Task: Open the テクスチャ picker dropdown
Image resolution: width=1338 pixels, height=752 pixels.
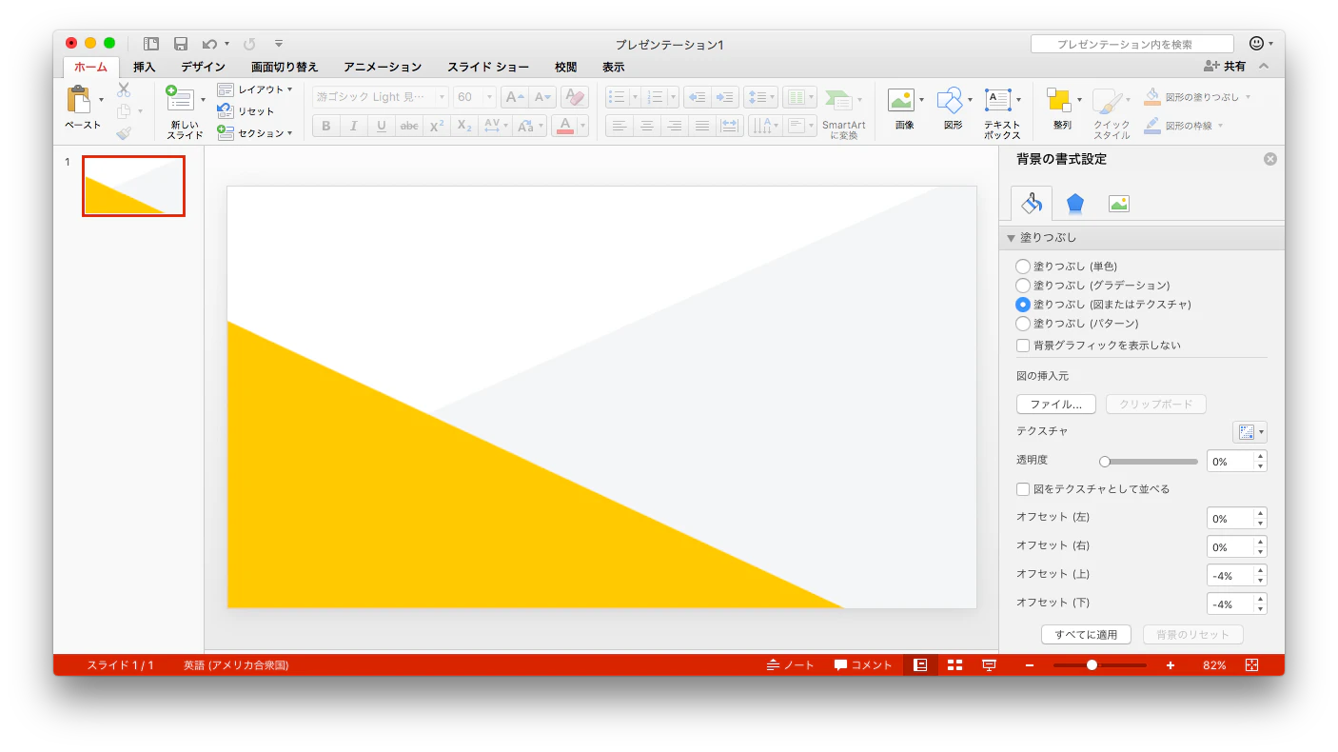Action: click(x=1249, y=432)
